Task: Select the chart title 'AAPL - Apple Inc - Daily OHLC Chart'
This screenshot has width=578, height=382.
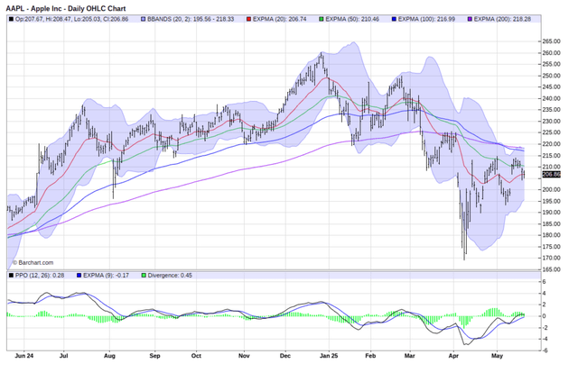Action: (66, 8)
